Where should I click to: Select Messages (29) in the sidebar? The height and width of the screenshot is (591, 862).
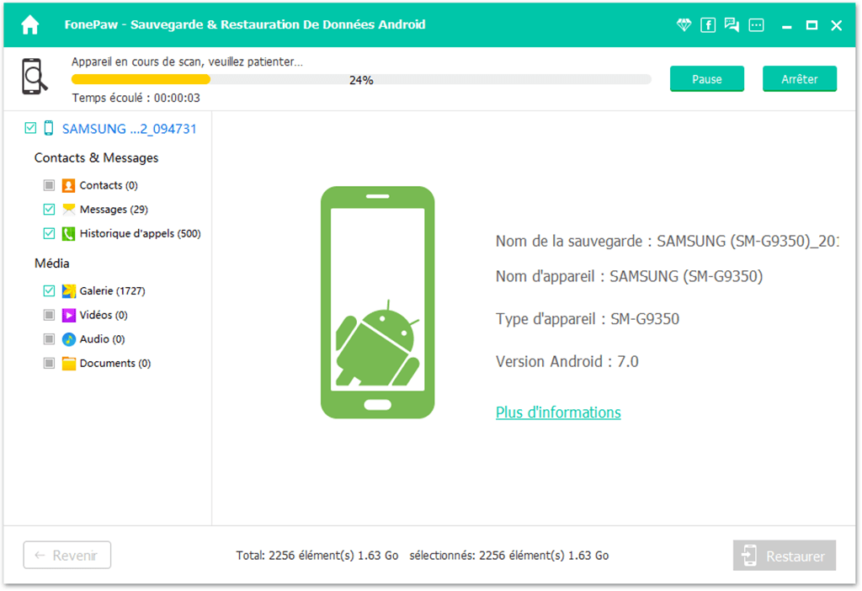pos(114,210)
